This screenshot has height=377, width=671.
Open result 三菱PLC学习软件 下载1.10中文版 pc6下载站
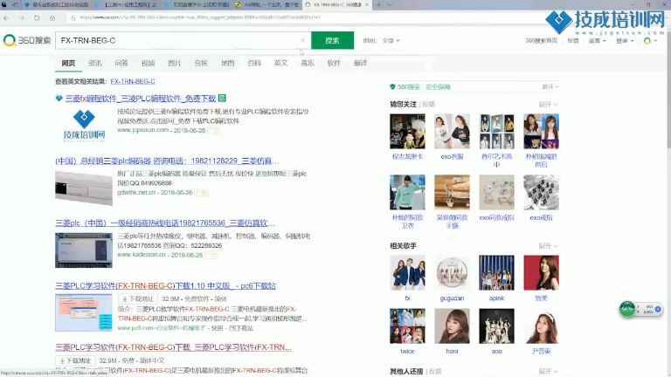pyautogui.click(x=165, y=285)
